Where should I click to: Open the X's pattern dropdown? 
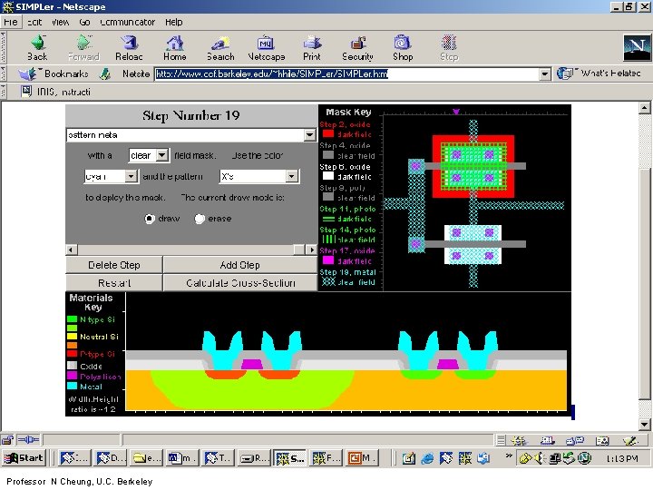click(294, 177)
